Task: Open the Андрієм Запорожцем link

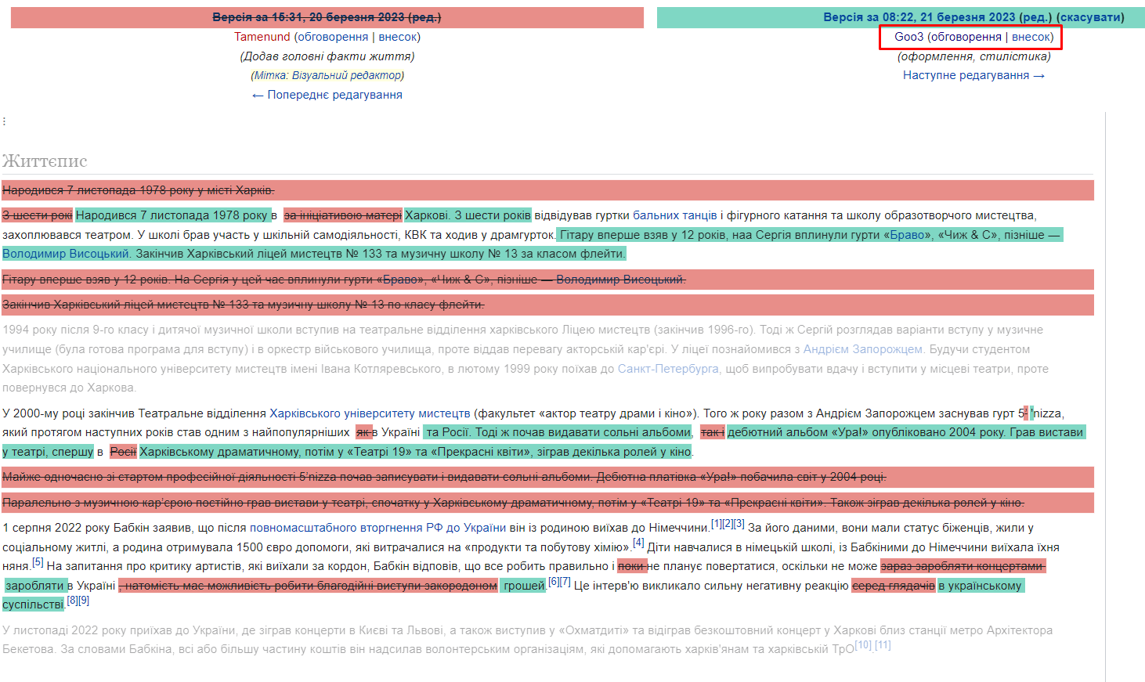Action: point(862,349)
